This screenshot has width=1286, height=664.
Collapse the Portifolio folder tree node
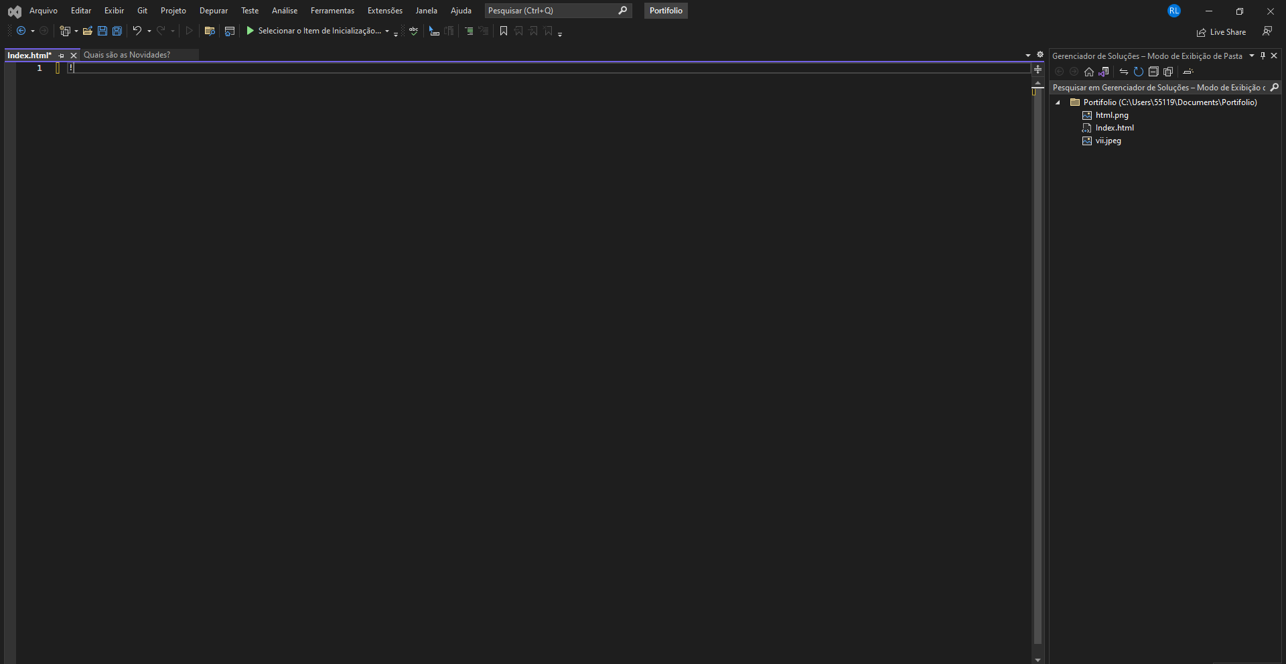tap(1058, 102)
